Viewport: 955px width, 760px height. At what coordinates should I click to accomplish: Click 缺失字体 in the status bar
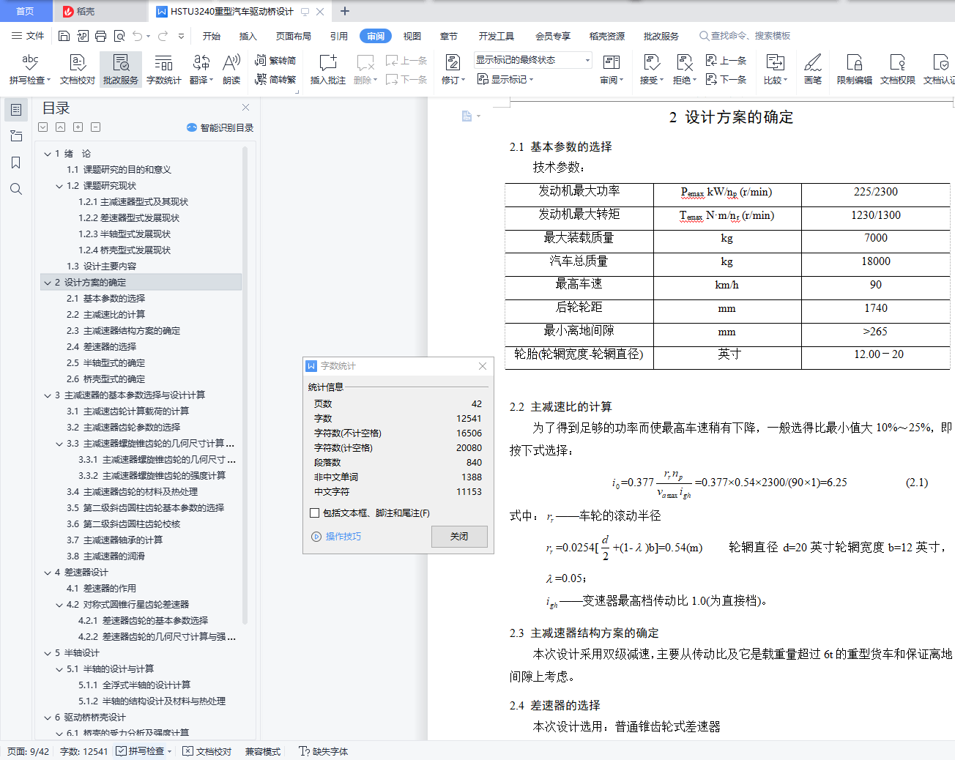tap(323, 751)
